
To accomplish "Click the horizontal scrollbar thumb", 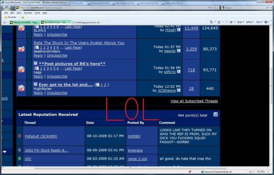I will click(x=130, y=168).
